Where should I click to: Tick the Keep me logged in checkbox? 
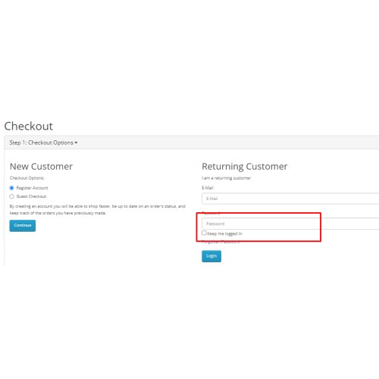204,233
